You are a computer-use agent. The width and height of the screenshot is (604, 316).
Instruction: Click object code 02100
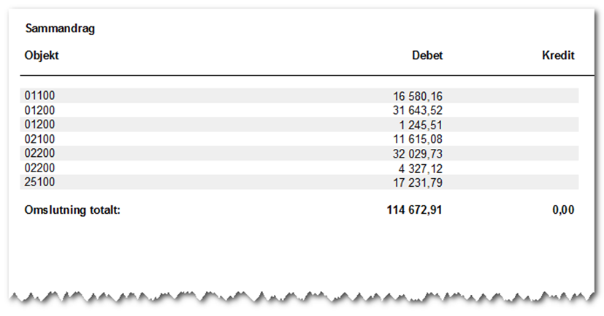tap(39, 139)
